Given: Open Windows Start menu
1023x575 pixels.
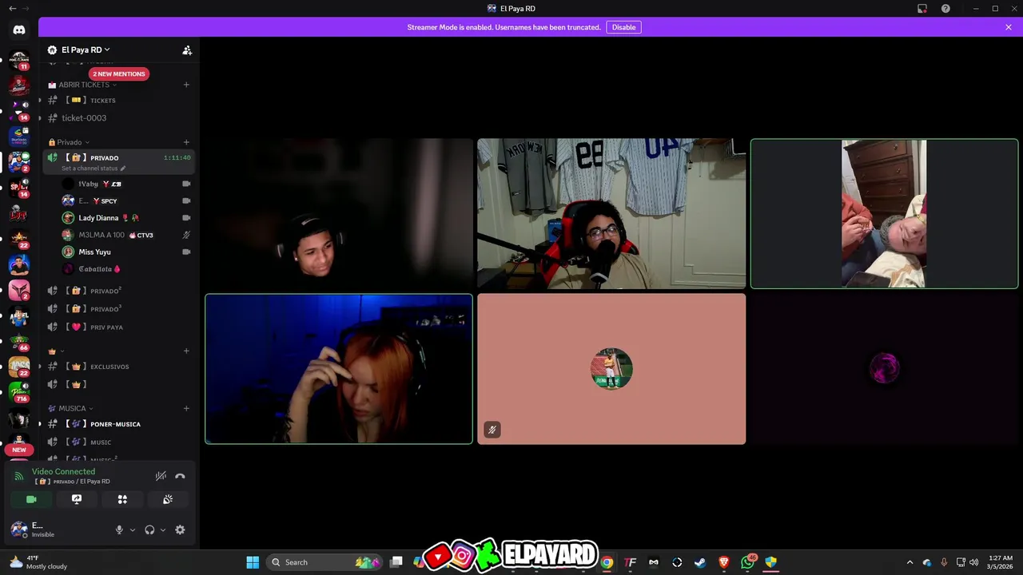Looking at the screenshot, I should (253, 562).
